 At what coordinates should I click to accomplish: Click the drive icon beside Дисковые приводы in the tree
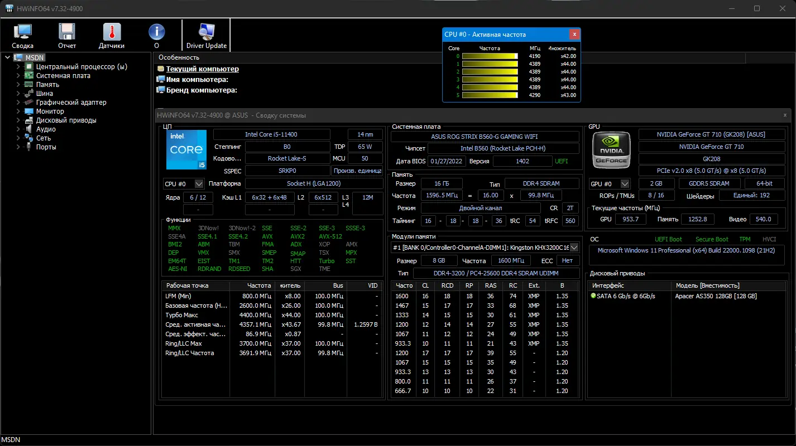click(x=29, y=120)
